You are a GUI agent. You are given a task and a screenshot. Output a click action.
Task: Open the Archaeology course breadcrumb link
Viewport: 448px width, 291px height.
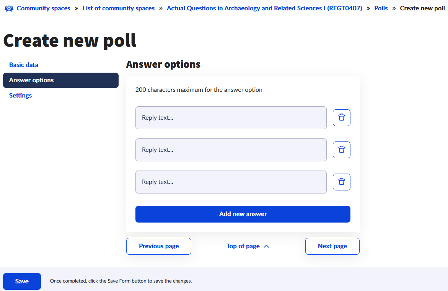[x=264, y=8]
